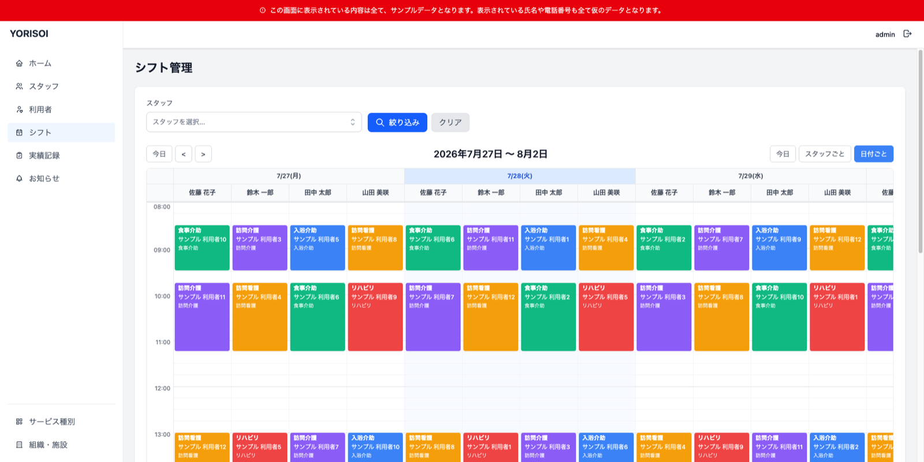Open お知らせ in the sidebar

61,179
